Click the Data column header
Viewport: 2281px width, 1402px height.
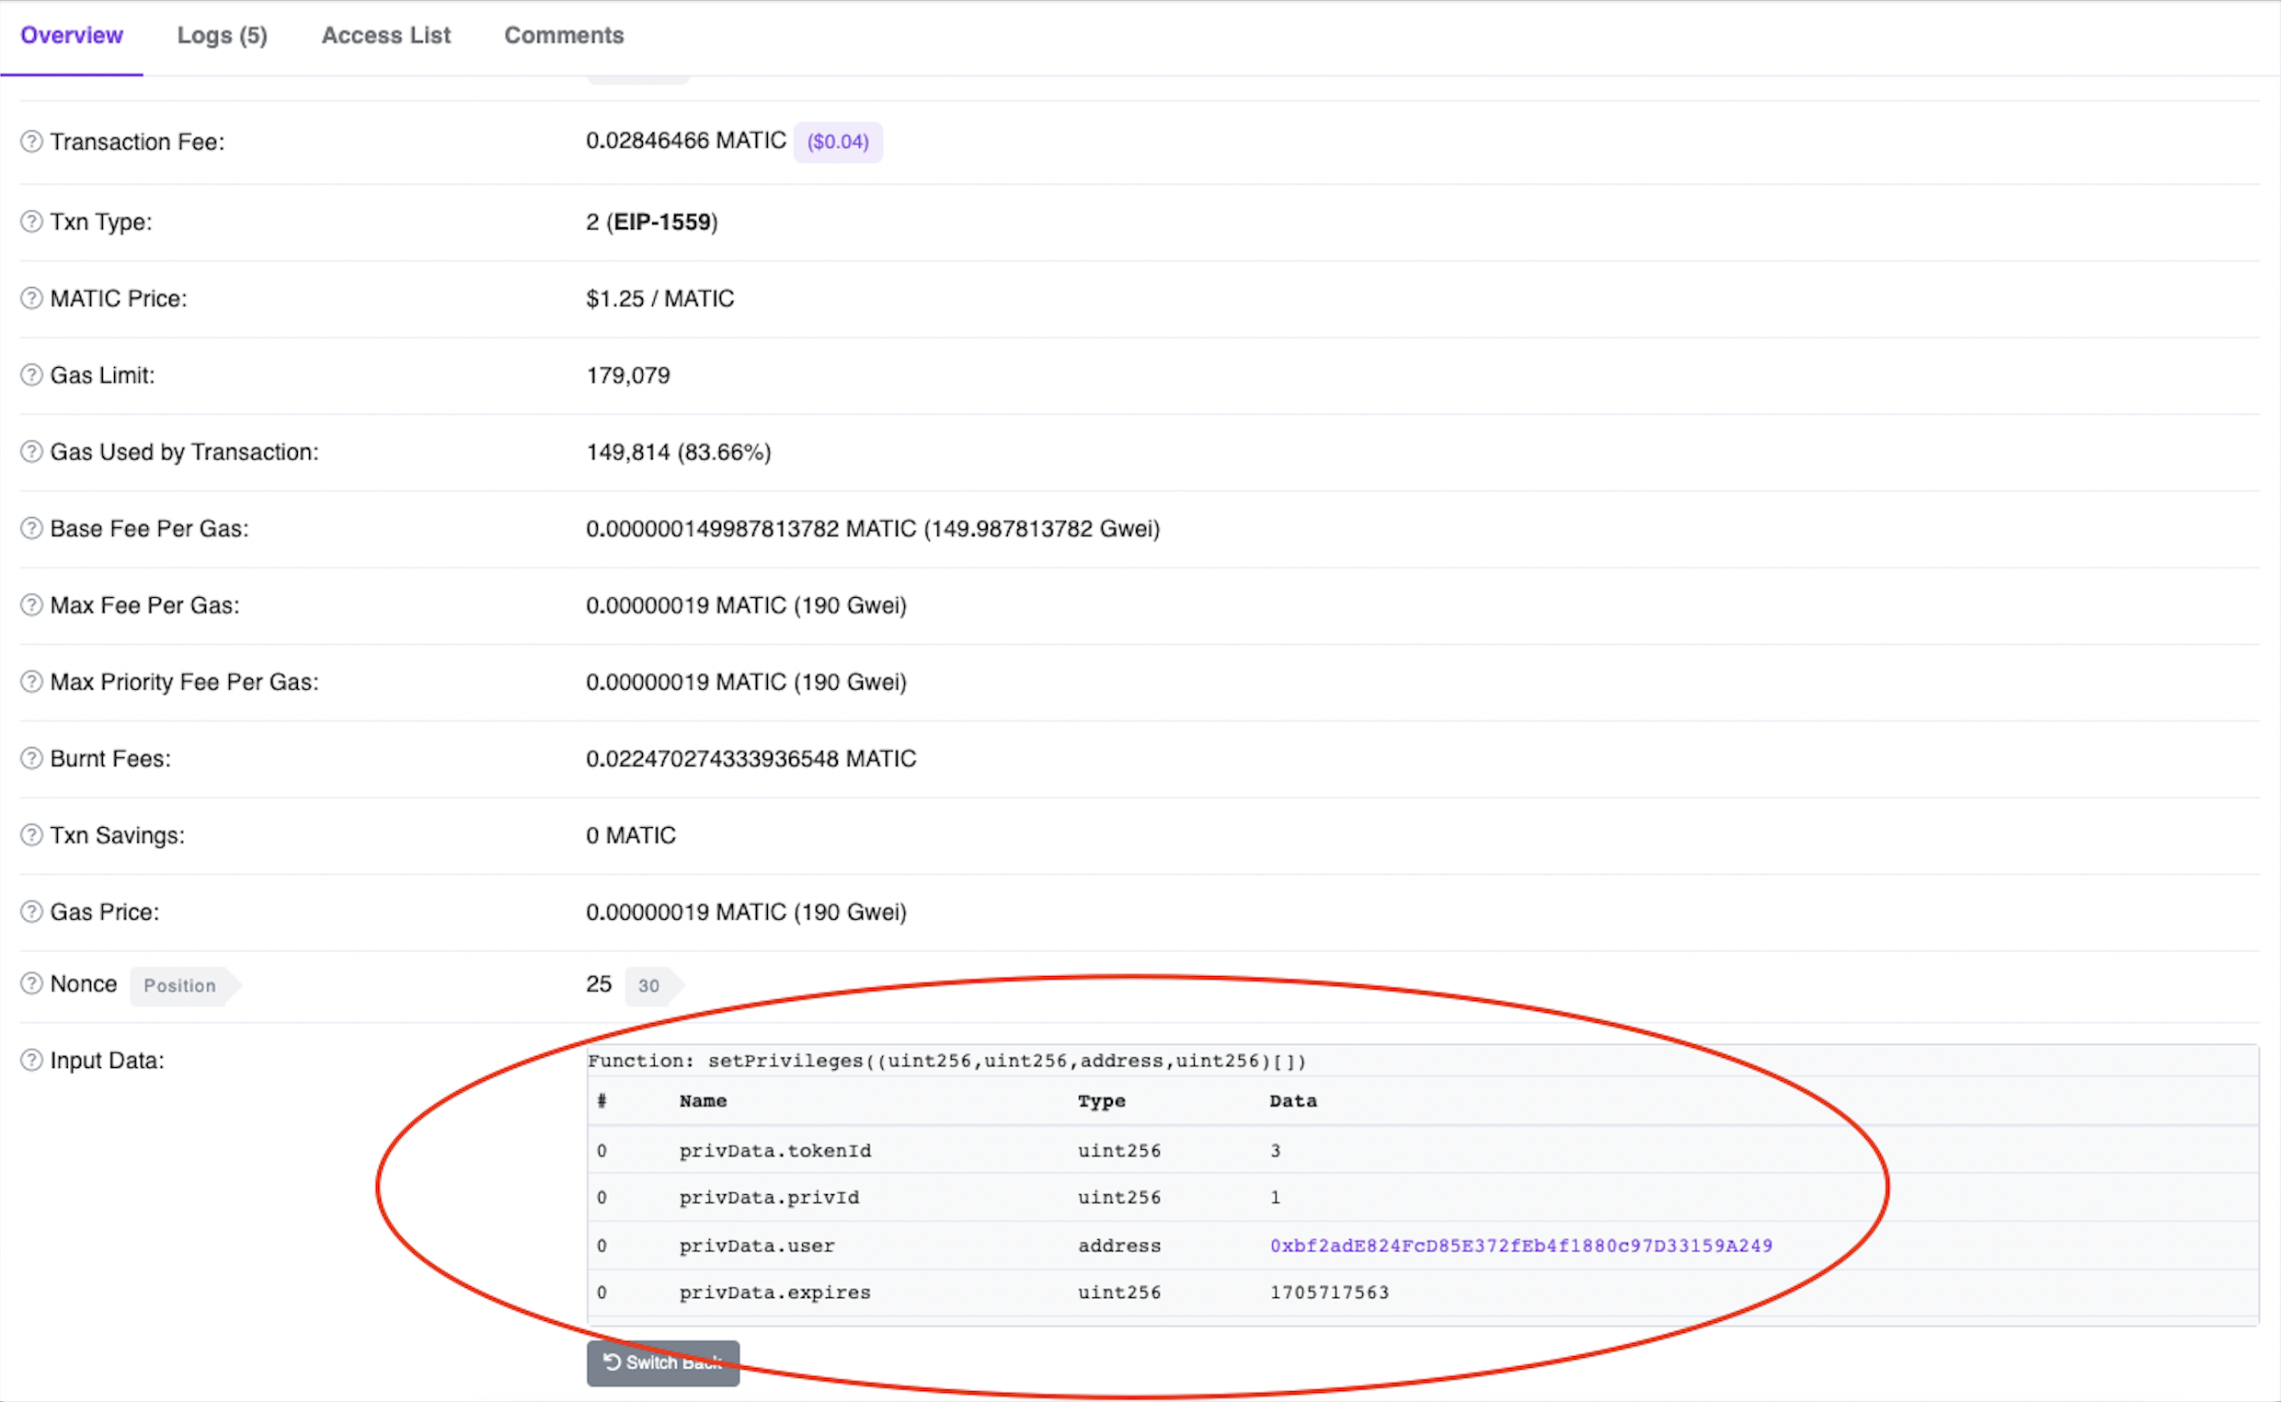(1293, 1101)
